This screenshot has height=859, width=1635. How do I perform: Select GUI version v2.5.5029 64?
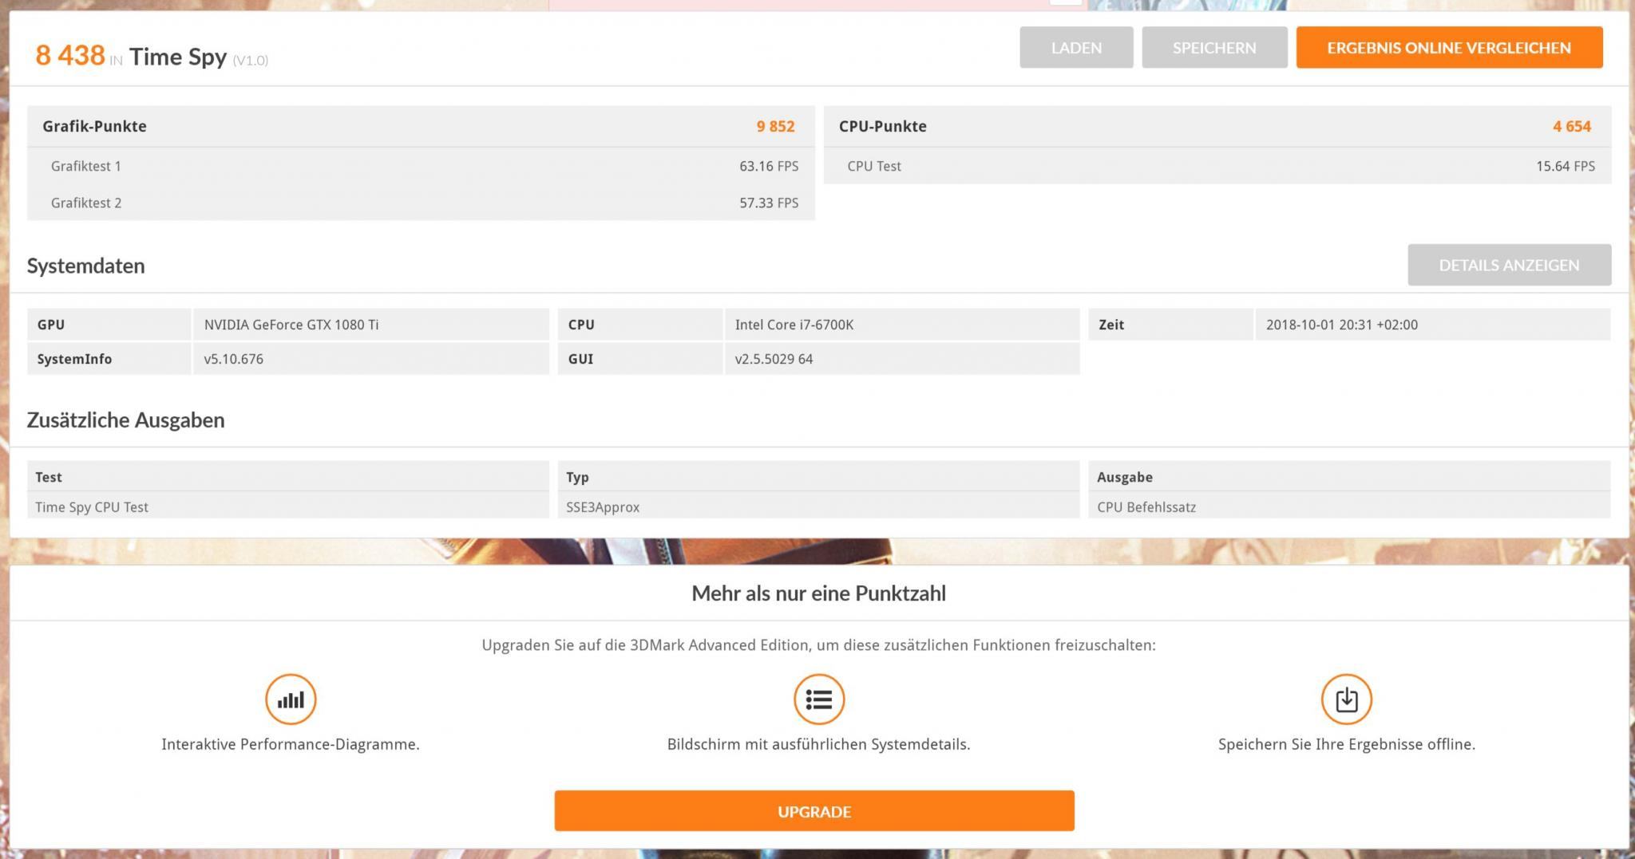point(902,359)
